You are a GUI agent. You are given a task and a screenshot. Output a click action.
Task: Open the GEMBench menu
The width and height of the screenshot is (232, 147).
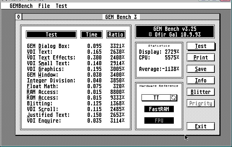coord(21,6)
